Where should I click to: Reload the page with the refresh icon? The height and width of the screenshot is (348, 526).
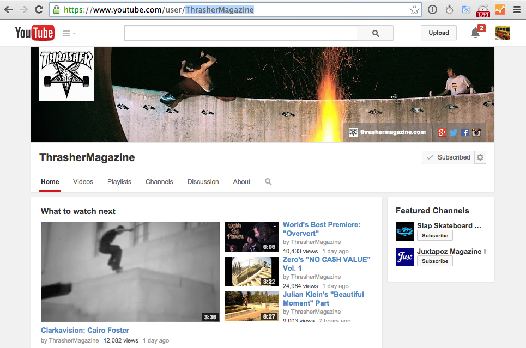click(x=39, y=9)
